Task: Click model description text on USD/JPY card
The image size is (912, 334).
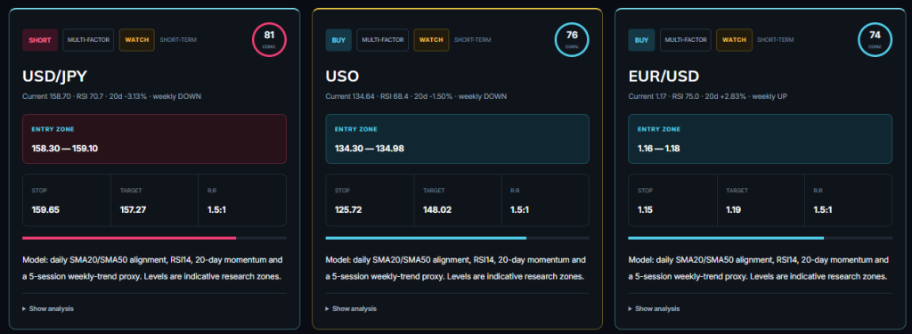Action: pos(152,268)
